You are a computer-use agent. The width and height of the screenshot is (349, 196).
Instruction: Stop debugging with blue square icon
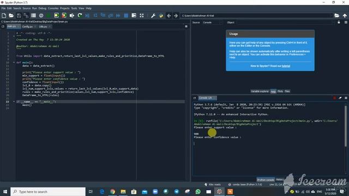[126, 16]
